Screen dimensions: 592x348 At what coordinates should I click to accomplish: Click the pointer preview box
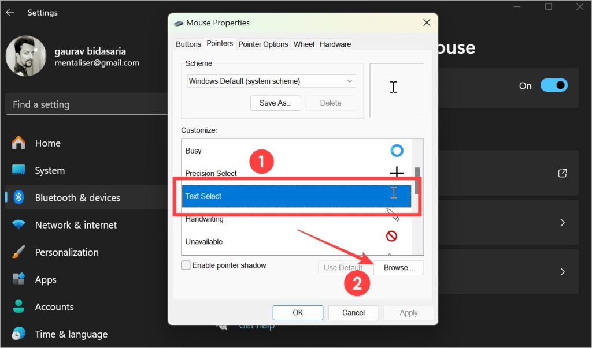[x=397, y=90]
